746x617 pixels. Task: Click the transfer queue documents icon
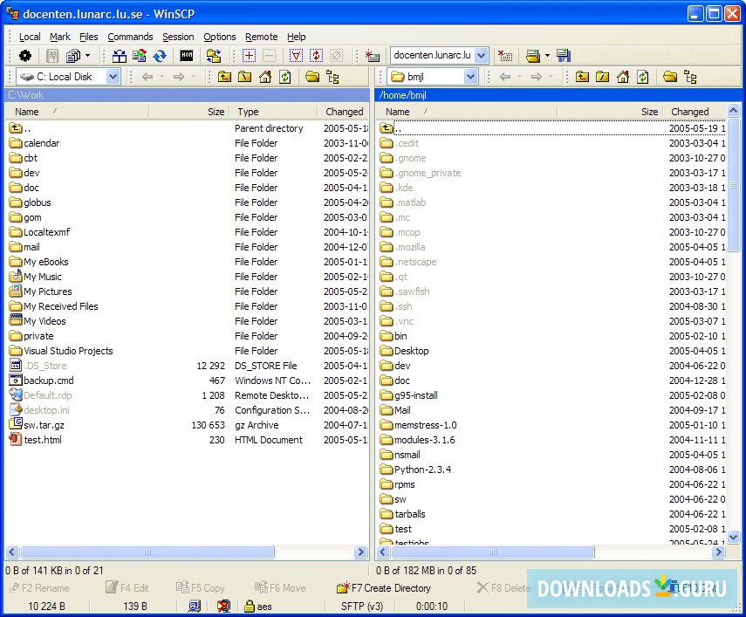pyautogui.click(x=73, y=56)
